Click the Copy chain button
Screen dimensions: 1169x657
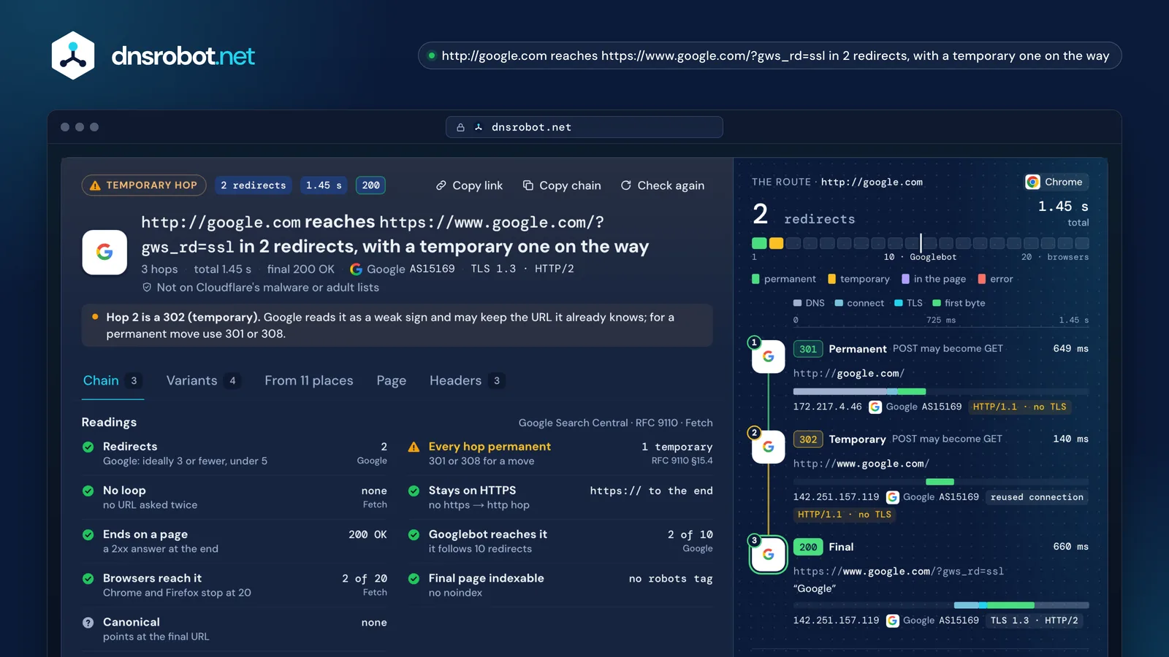[562, 185]
